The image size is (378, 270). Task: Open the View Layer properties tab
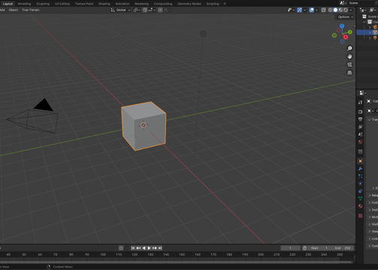360,127
